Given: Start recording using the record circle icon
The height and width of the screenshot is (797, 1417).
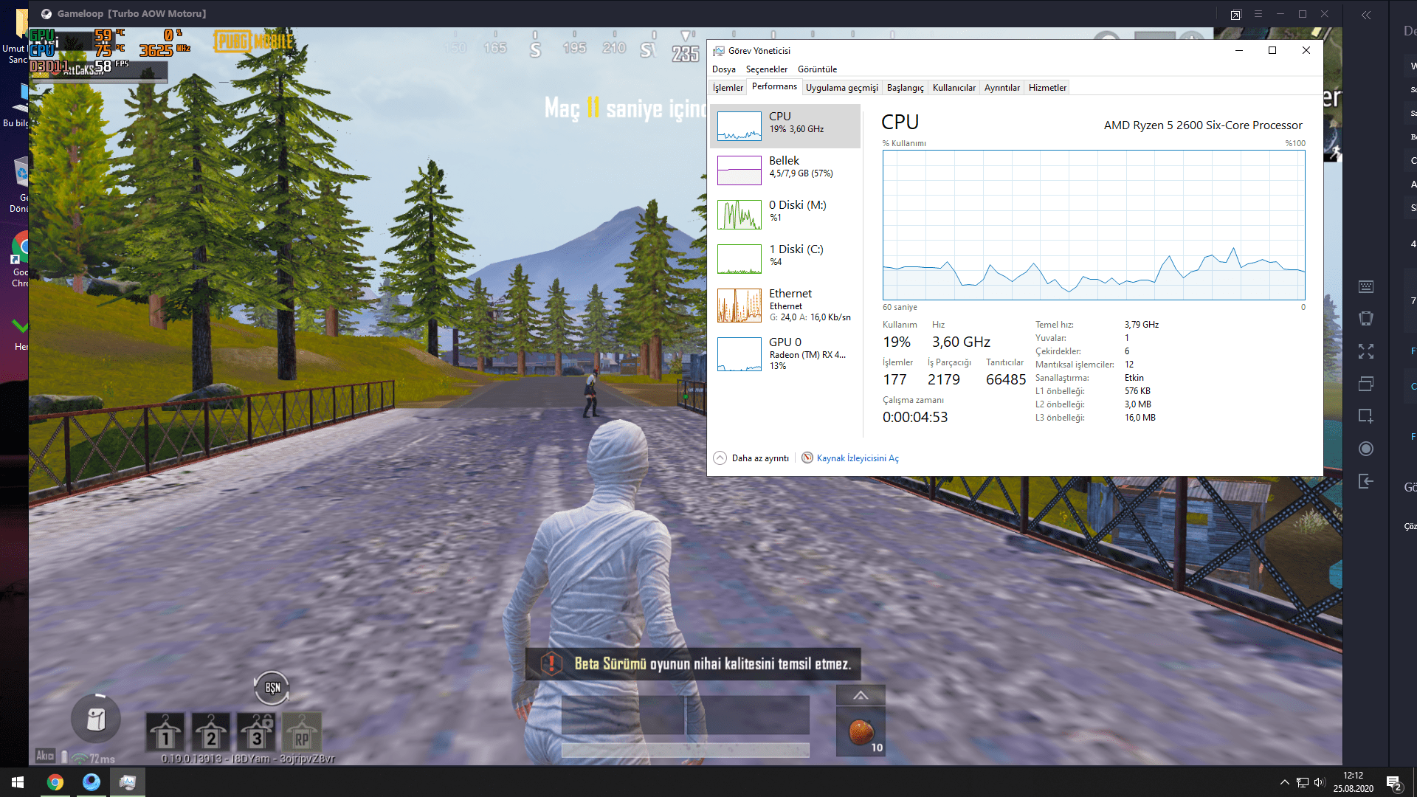Looking at the screenshot, I should click(1366, 449).
